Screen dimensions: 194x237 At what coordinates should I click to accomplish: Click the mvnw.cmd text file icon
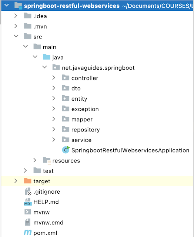click(x=28, y=222)
